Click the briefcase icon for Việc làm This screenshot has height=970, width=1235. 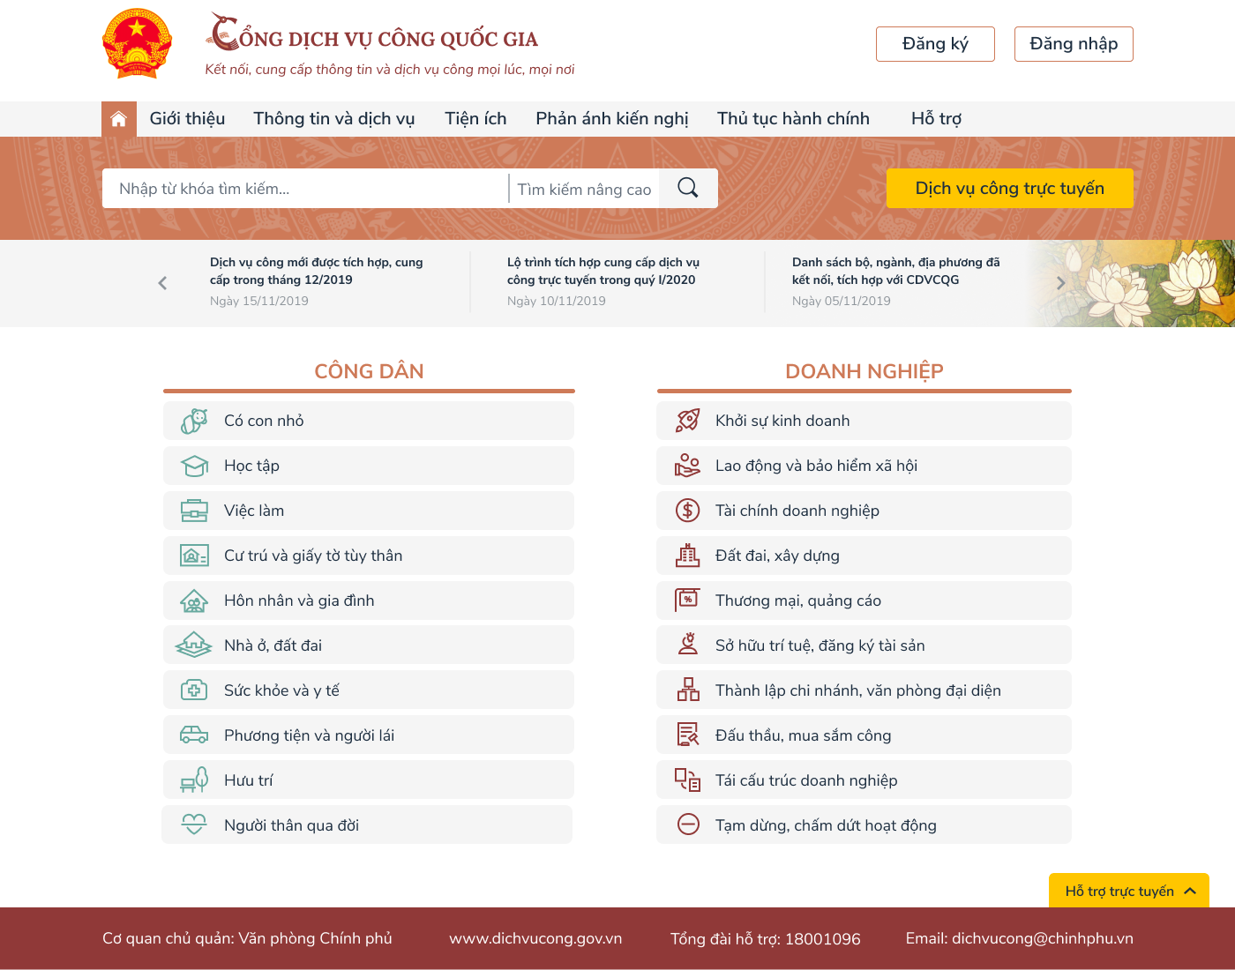[194, 511]
